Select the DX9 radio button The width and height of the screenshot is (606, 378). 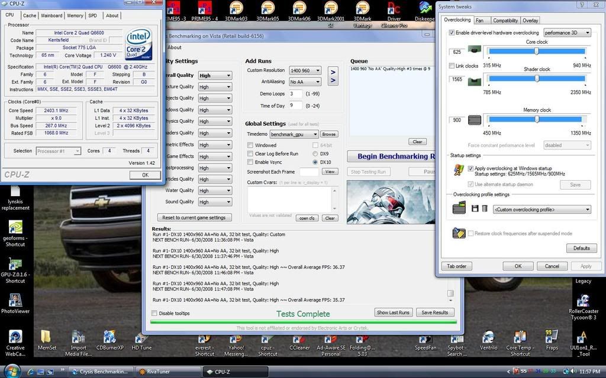(315, 154)
